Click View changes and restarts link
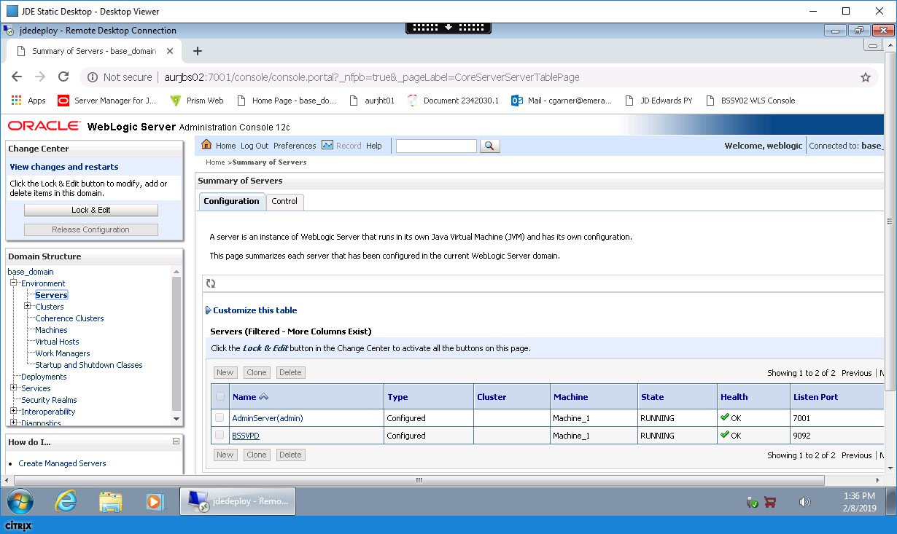 (x=63, y=167)
